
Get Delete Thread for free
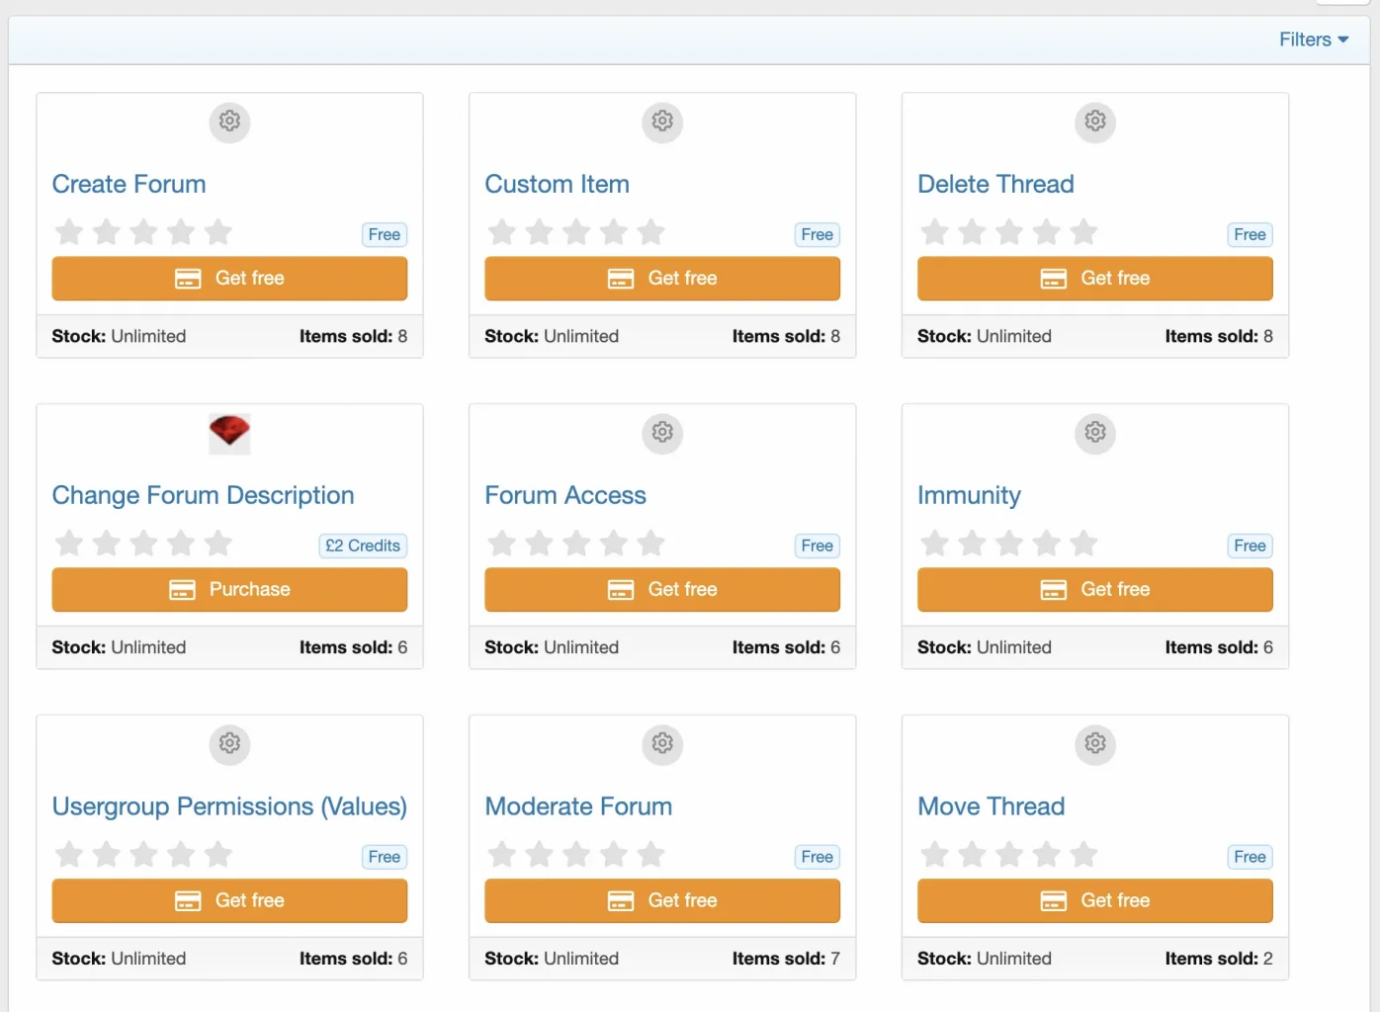[x=1095, y=279]
